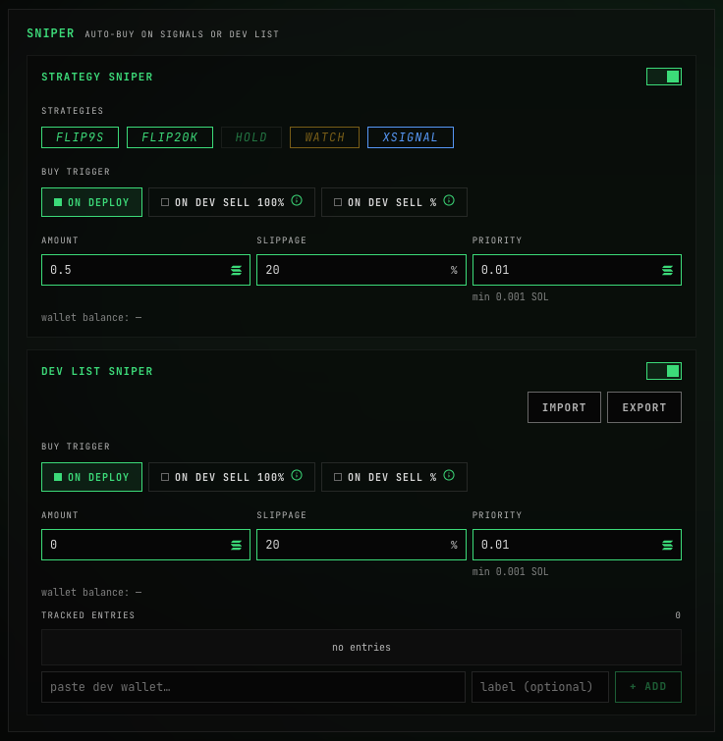Focus Dev List Priority field showing 0.01

[x=577, y=545]
